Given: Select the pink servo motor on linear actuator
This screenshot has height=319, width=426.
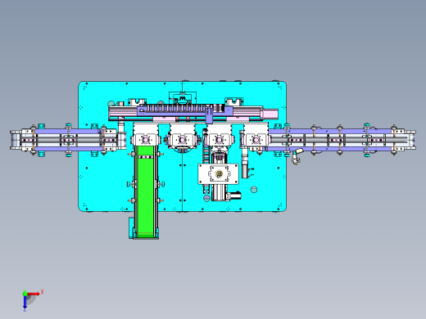Looking at the screenshot, I should tap(270, 114).
